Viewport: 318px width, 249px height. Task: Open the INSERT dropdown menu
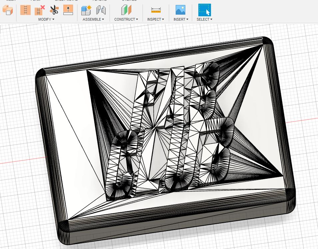click(x=181, y=19)
